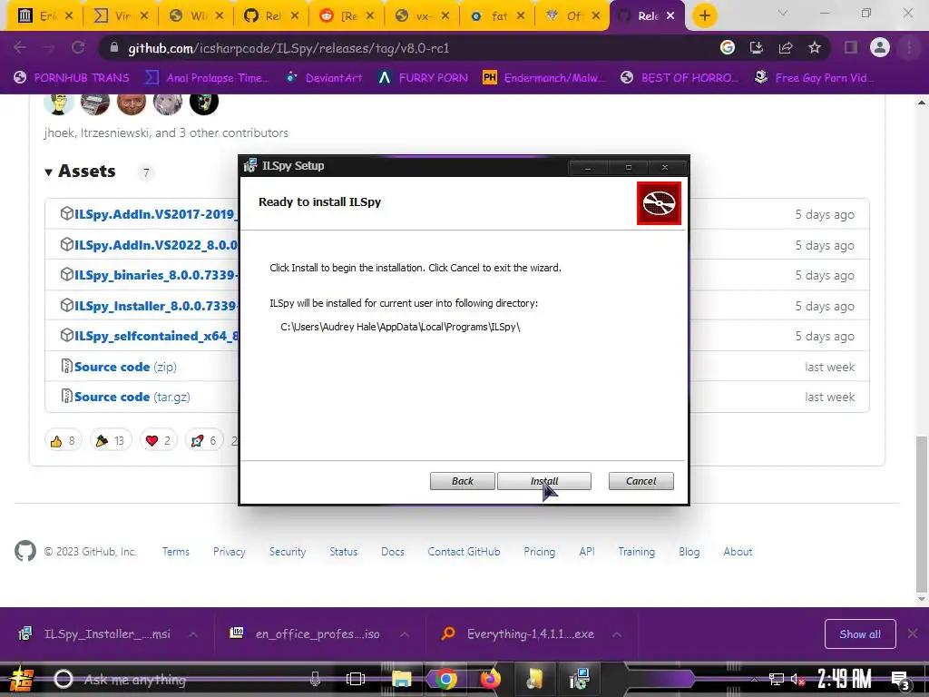Reload the page with the refresh icon
Screen dimensions: 929x697
(78, 47)
